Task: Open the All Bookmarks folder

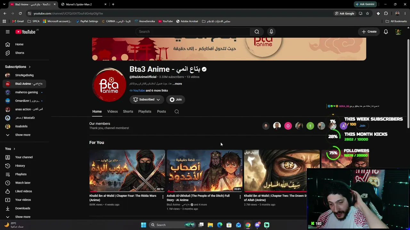Action: point(396,21)
